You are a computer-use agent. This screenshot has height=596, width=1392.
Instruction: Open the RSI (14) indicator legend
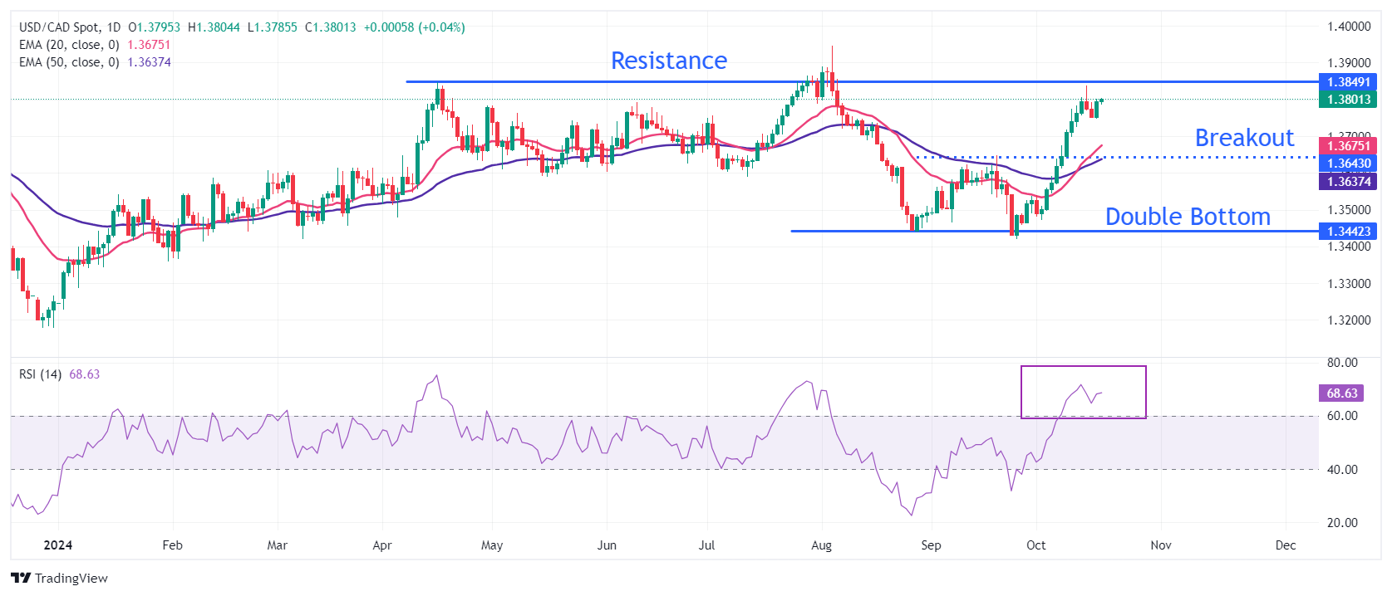41,374
